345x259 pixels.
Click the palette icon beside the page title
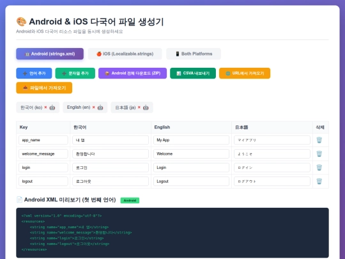21,22
